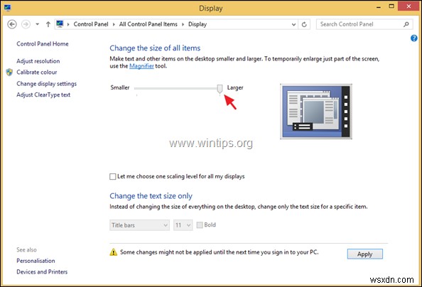Select All Control Panel Items breadcrumb
This screenshot has height=287, width=422.
click(148, 24)
